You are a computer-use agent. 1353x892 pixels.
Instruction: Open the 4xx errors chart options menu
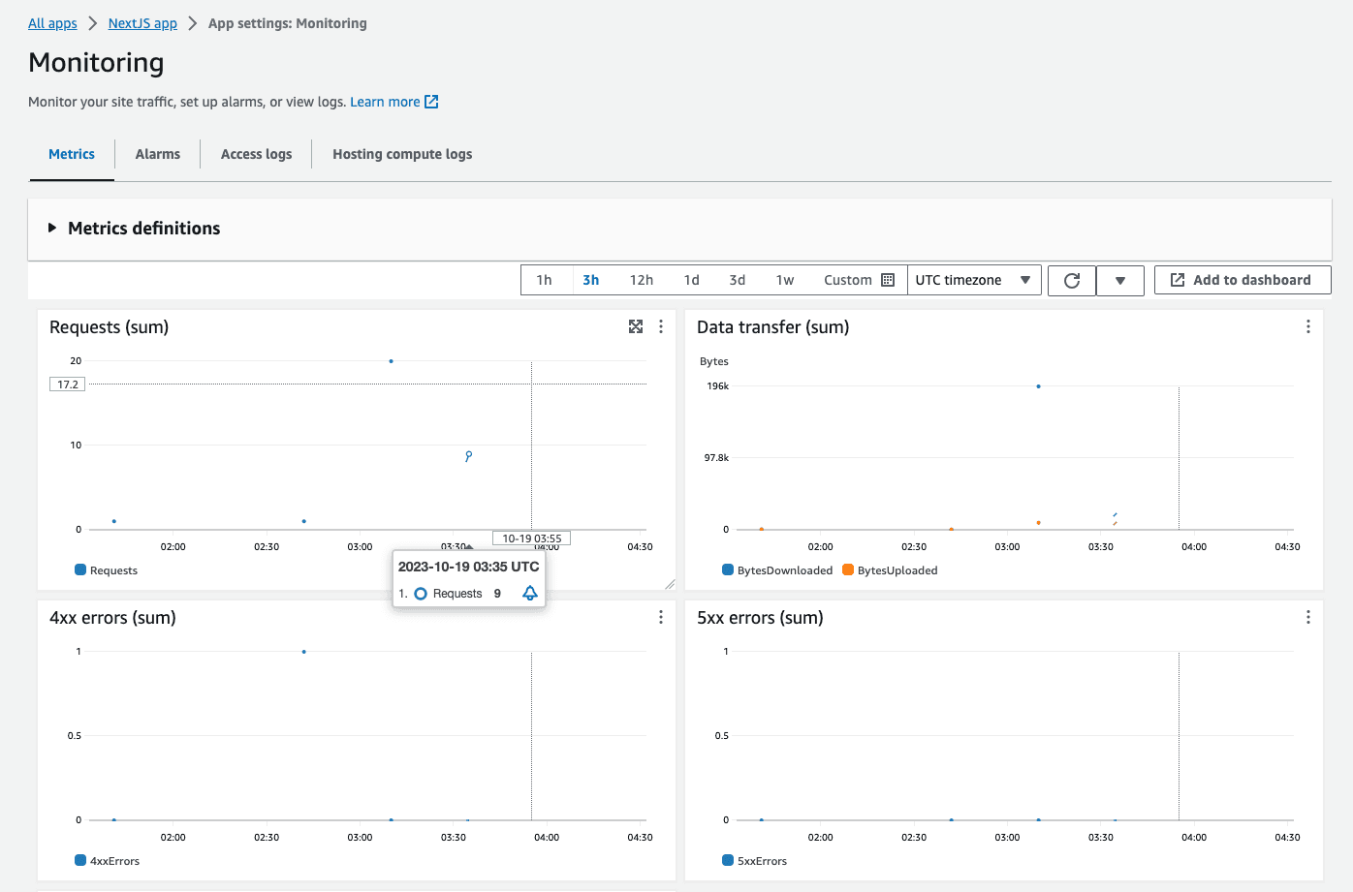661,616
